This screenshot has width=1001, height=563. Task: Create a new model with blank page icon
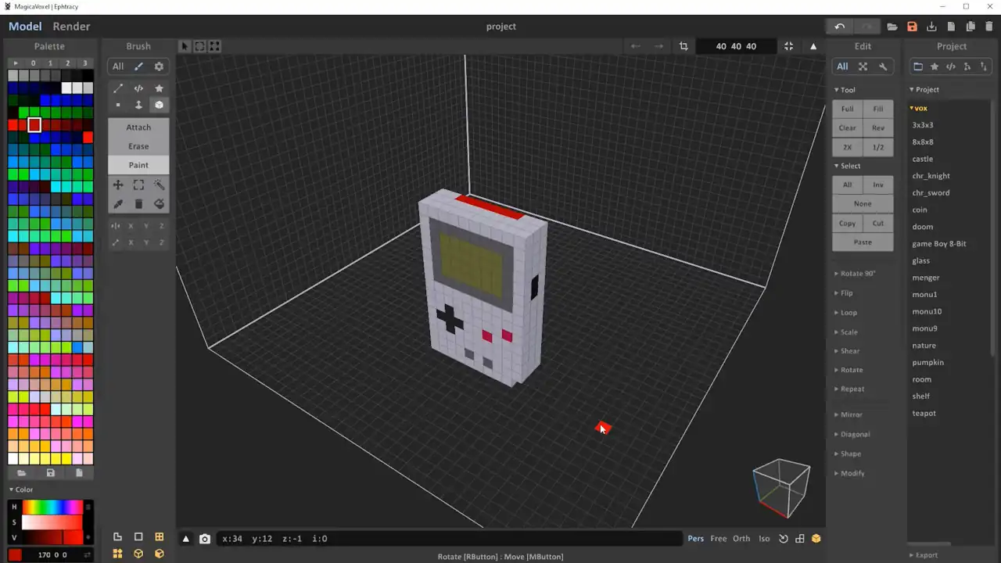tap(951, 27)
